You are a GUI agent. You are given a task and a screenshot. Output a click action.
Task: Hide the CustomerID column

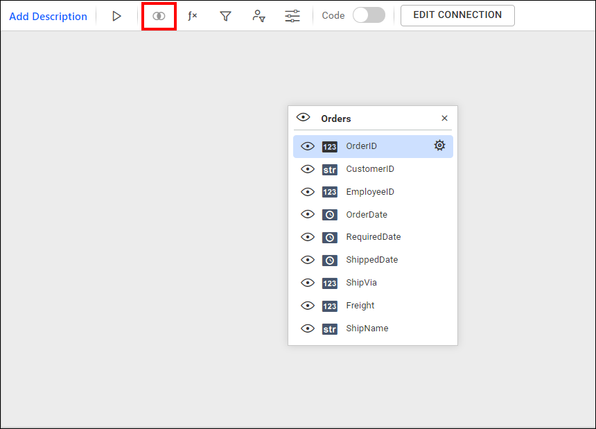pos(308,169)
